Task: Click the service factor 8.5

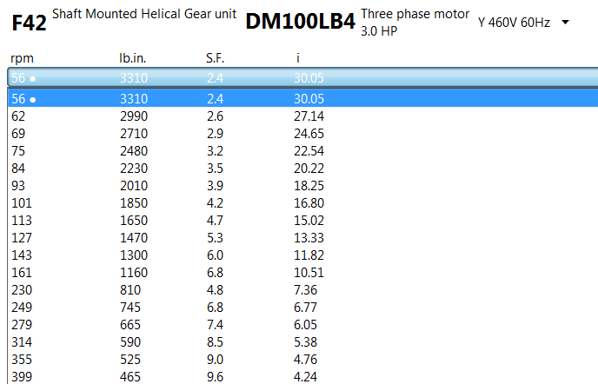Action: [x=215, y=341]
